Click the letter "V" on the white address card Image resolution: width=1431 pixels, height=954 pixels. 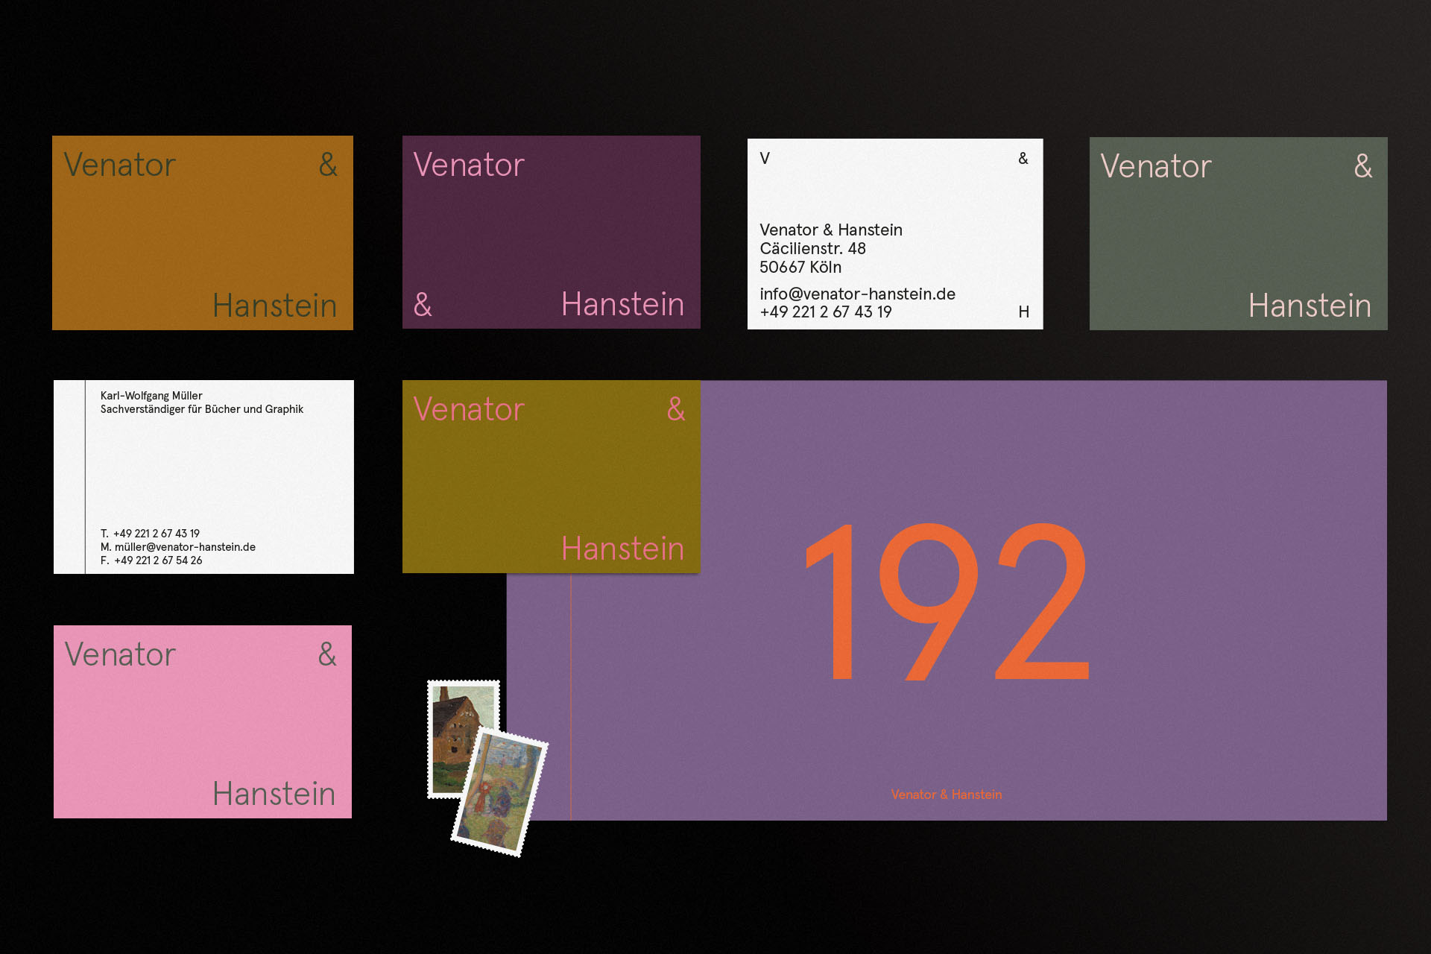(x=765, y=158)
